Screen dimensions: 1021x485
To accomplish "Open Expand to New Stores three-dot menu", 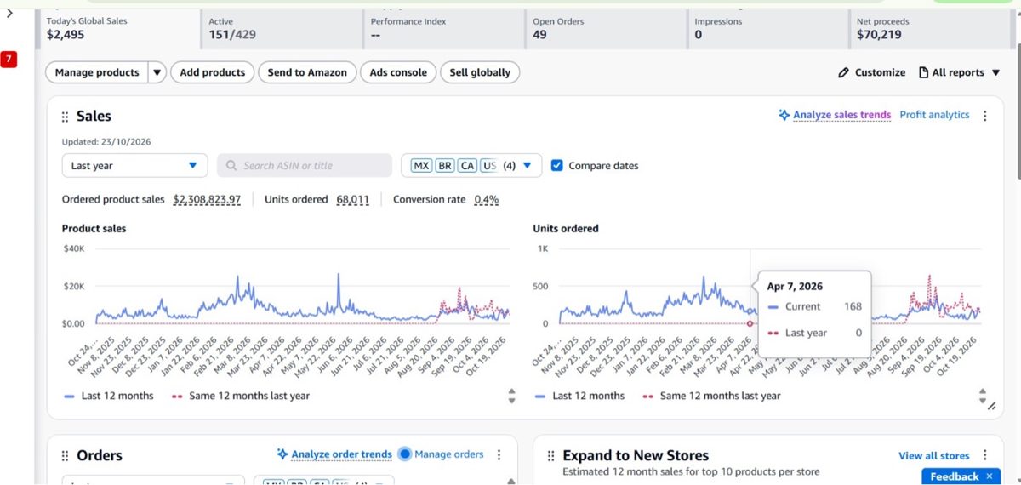I will (985, 455).
